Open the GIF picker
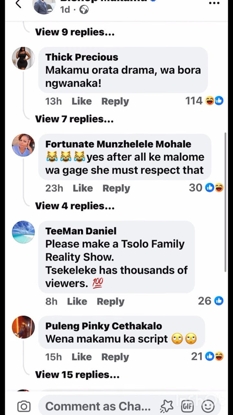The image size is (233, 415). [187, 406]
